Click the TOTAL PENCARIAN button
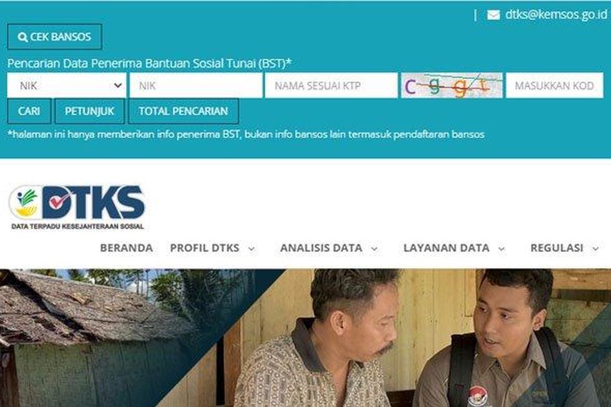The height and width of the screenshot is (407, 611). [184, 111]
